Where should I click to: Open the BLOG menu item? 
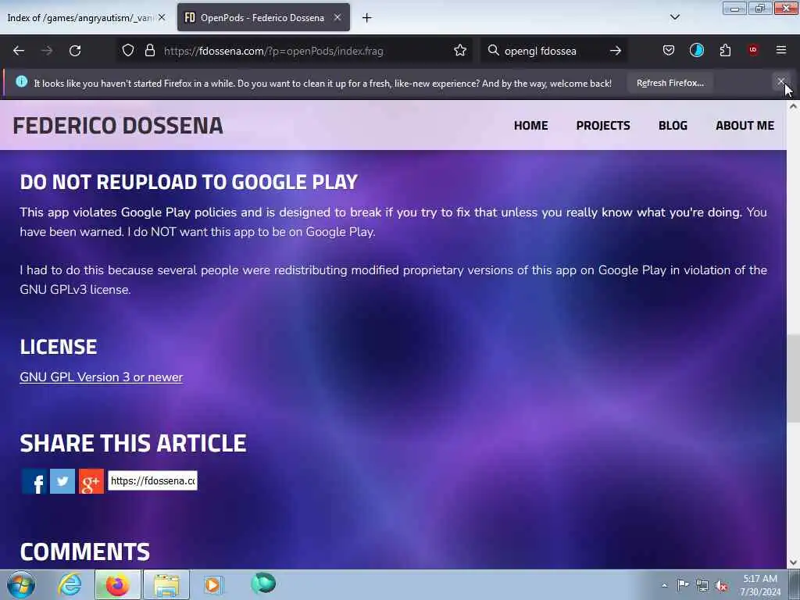(x=673, y=126)
